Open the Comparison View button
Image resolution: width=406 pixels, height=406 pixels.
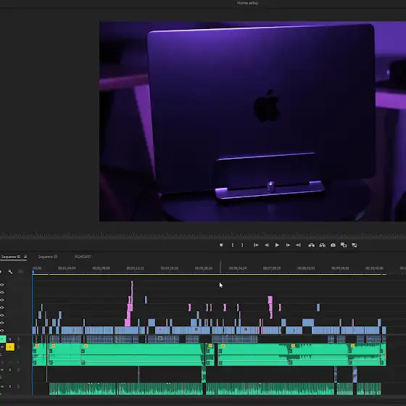click(344, 245)
